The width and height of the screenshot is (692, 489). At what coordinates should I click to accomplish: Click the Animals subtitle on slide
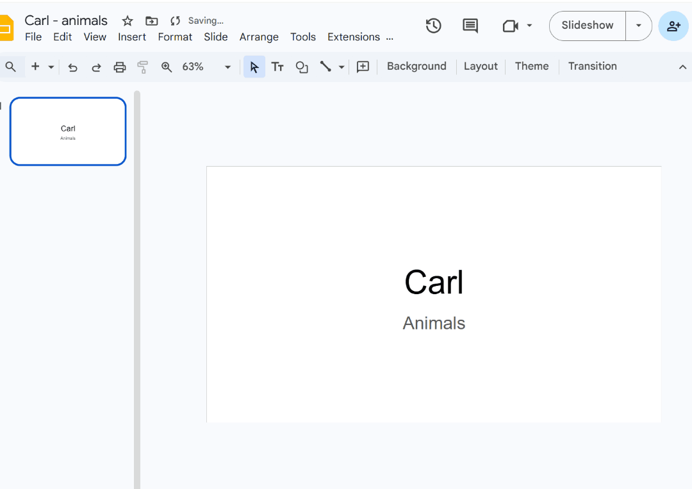tap(434, 323)
